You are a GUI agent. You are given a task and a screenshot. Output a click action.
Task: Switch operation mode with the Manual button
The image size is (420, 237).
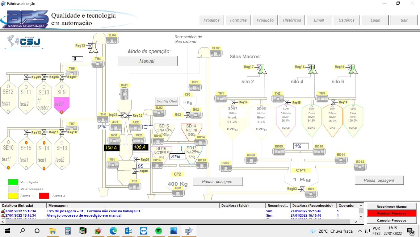pos(147,61)
